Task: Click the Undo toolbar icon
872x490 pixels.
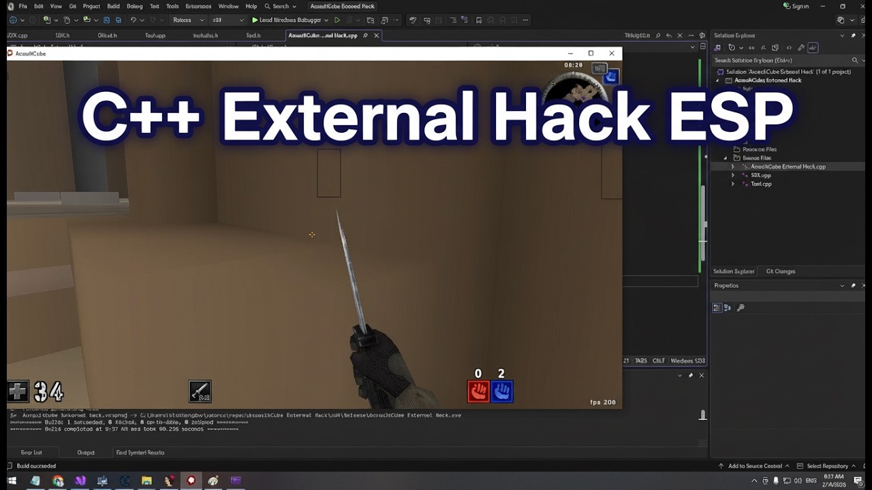Action: tap(134, 20)
